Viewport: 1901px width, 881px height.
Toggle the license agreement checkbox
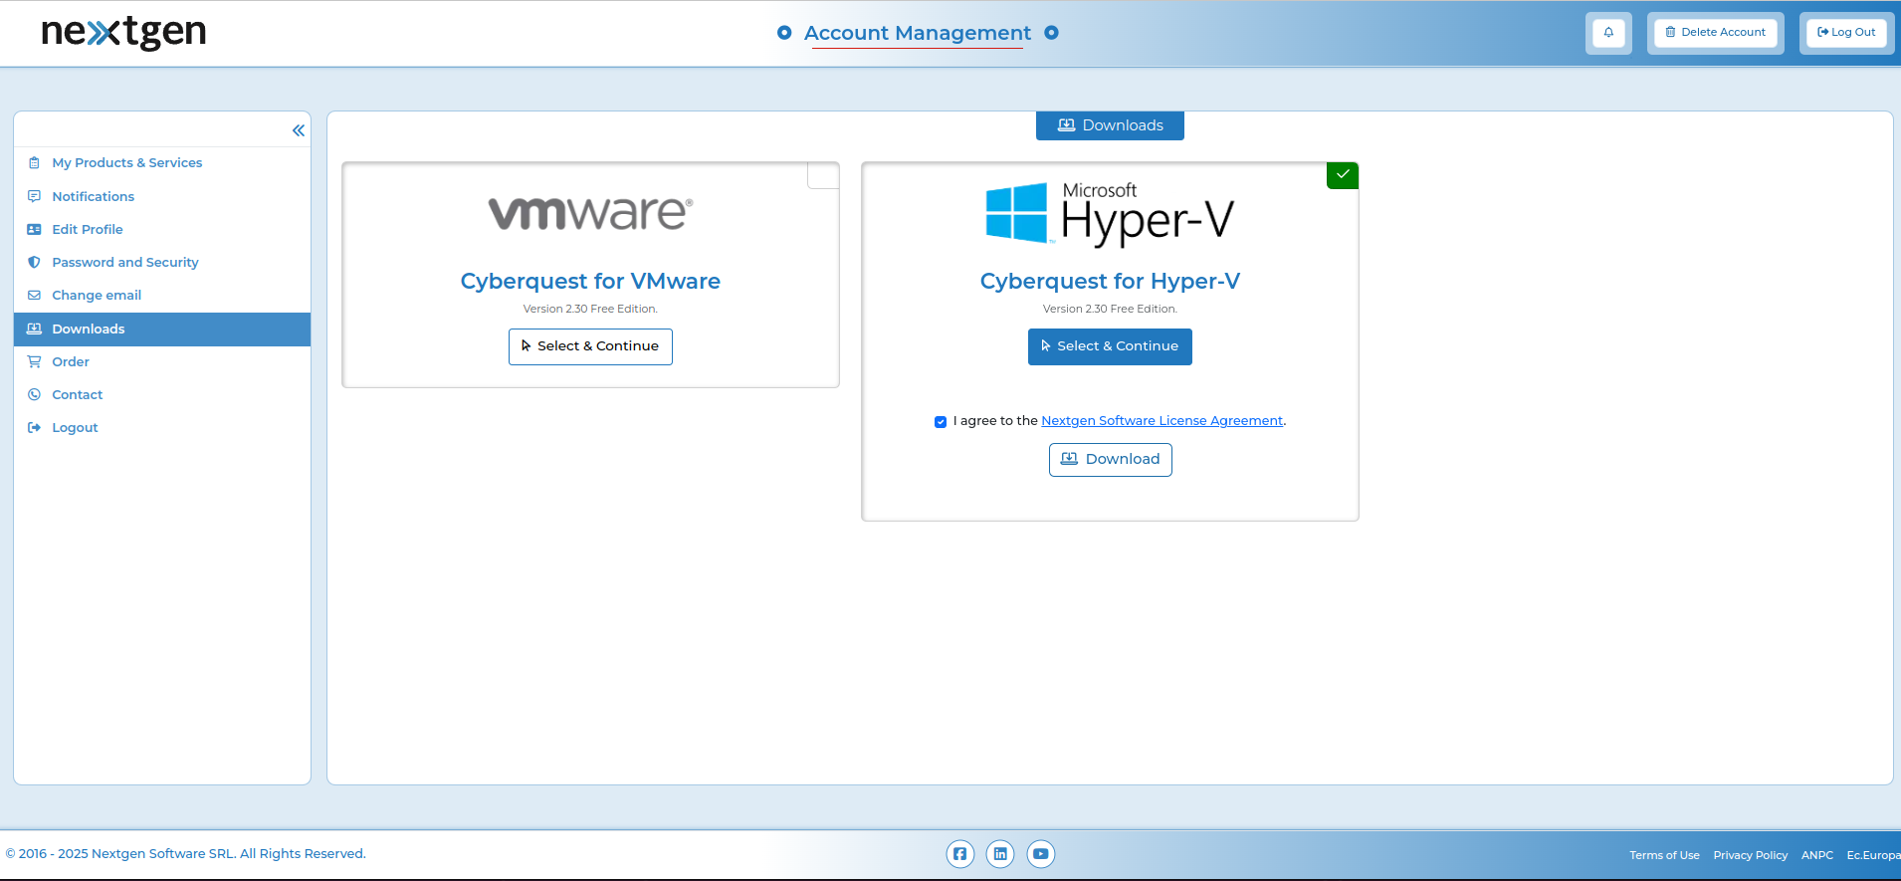point(941,422)
